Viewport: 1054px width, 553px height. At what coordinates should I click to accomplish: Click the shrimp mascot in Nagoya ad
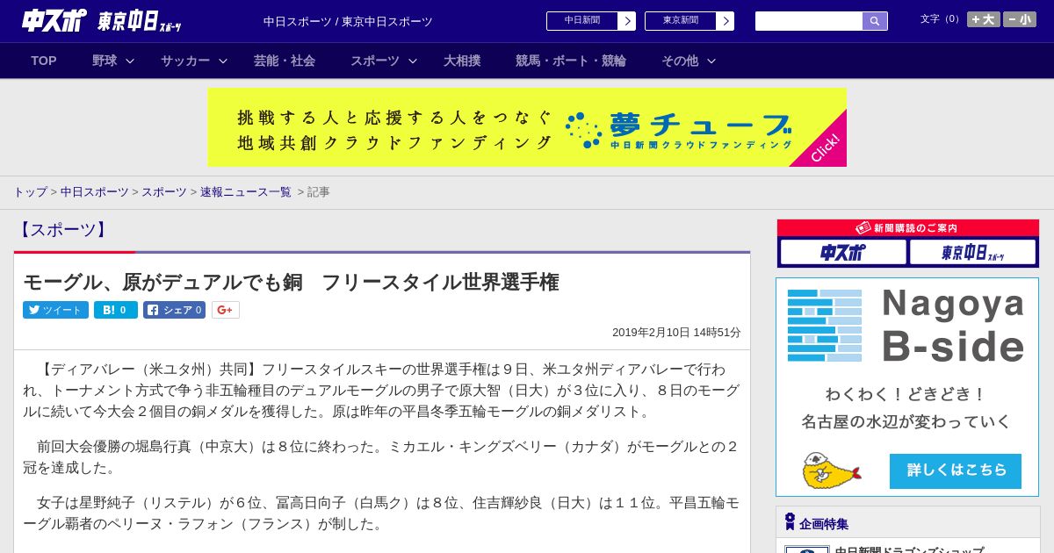[x=830, y=471]
